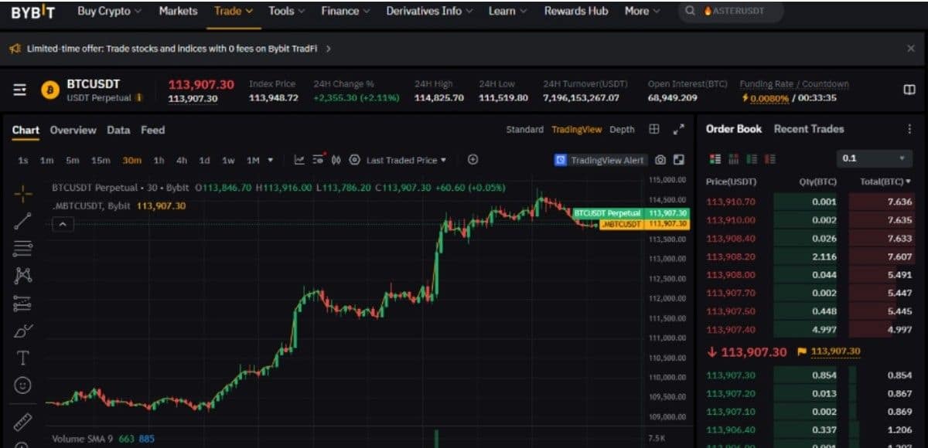Click the megaphone announcement icon

(x=15, y=48)
